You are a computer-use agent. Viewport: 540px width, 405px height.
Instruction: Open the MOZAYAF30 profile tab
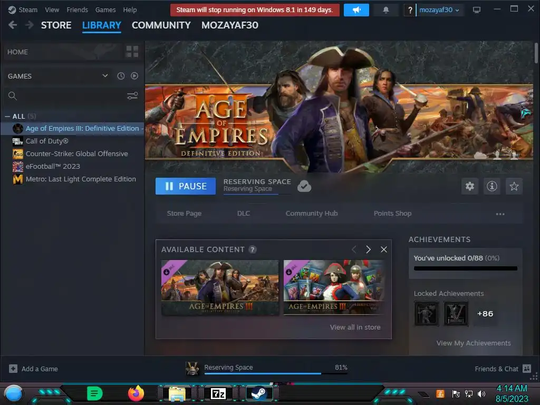pyautogui.click(x=230, y=25)
